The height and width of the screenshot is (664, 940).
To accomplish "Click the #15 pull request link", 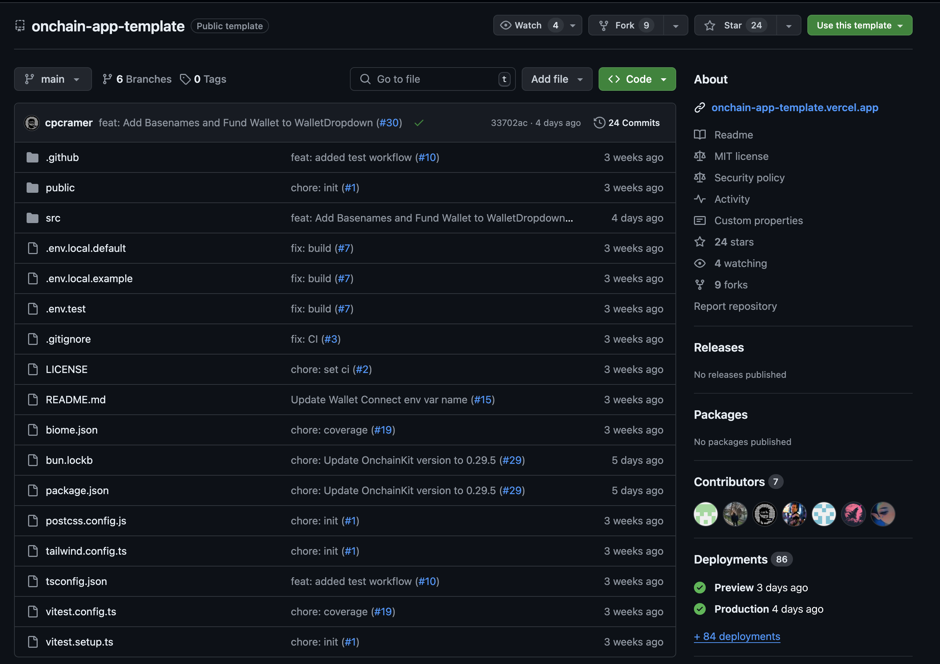I will pos(483,400).
